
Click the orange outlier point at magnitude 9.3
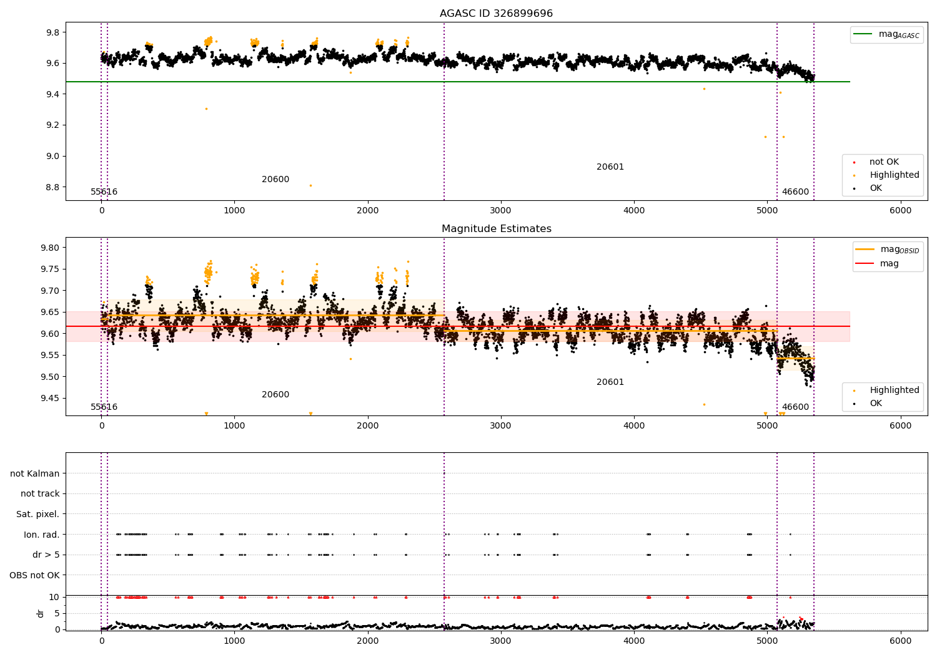[x=206, y=109]
